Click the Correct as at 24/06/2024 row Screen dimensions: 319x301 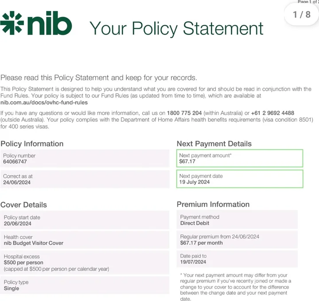pos(85,179)
